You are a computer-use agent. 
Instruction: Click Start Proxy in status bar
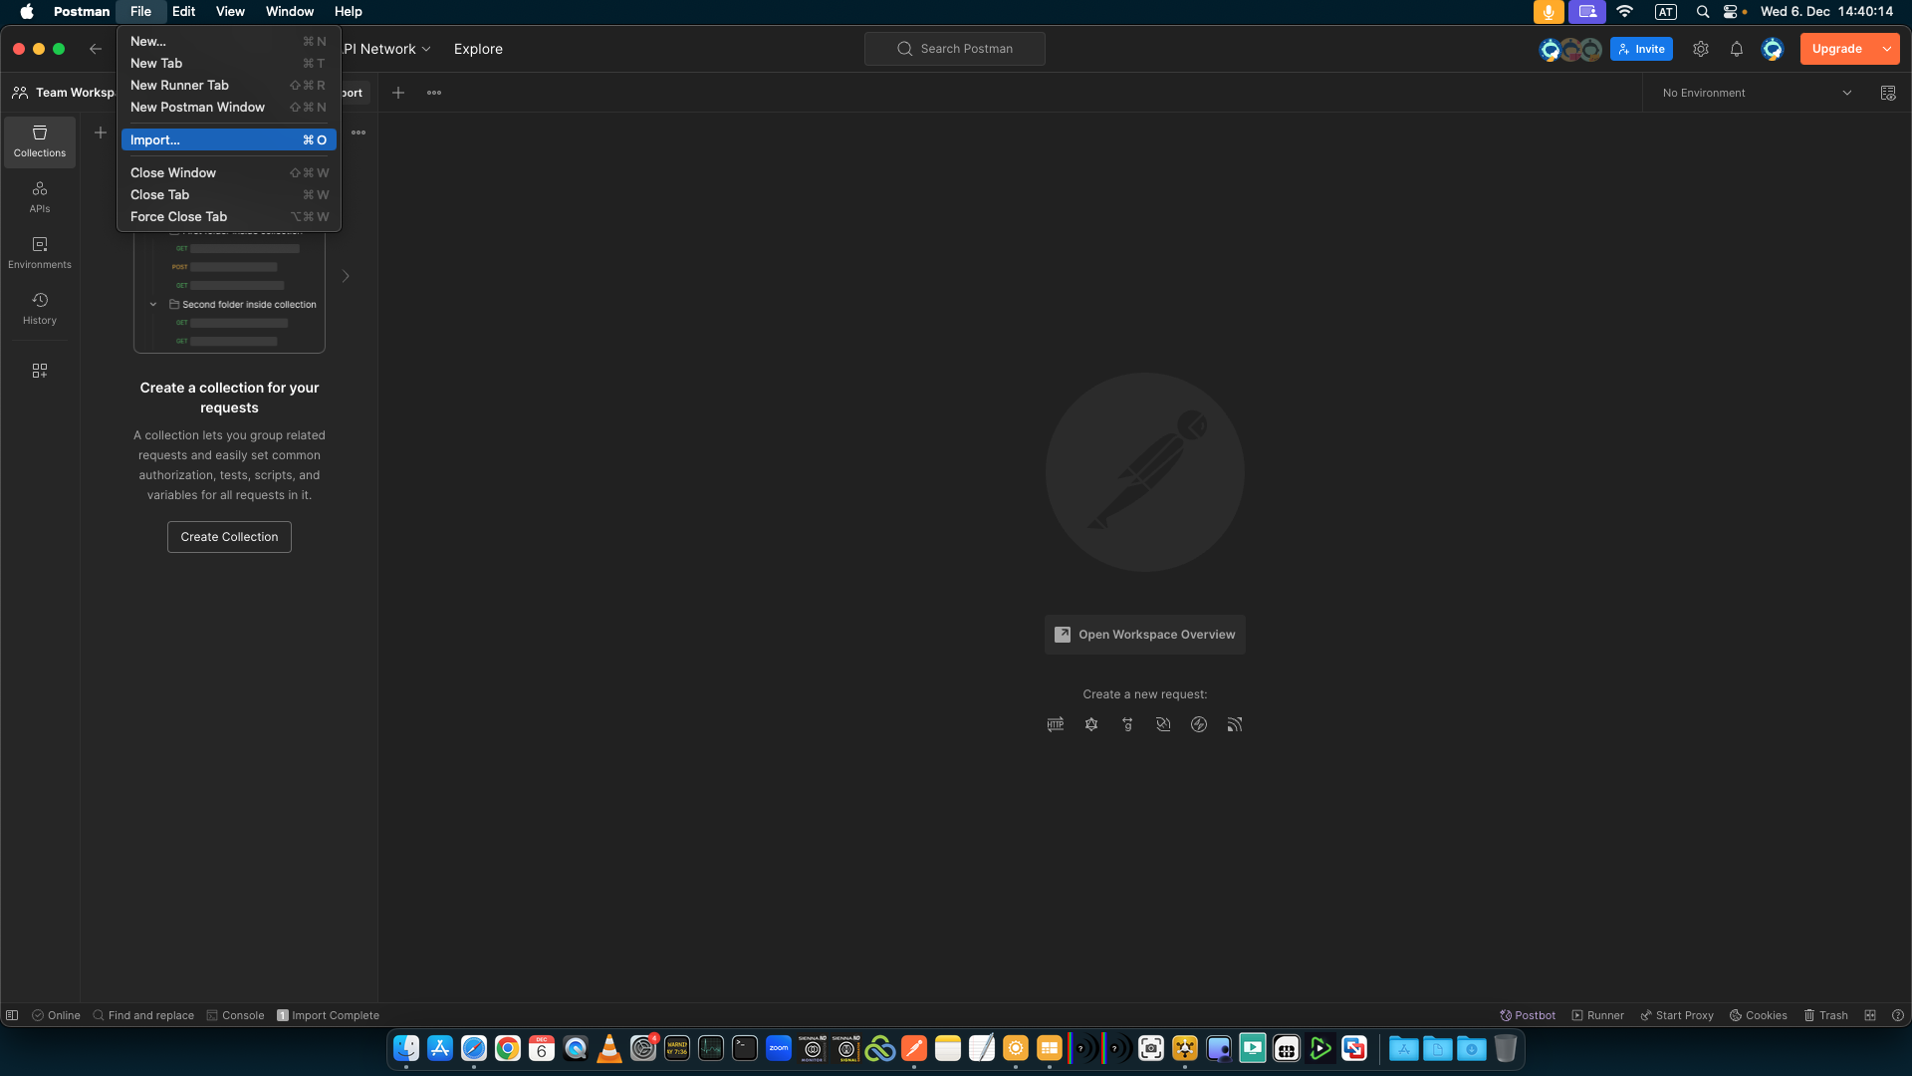(1677, 1015)
